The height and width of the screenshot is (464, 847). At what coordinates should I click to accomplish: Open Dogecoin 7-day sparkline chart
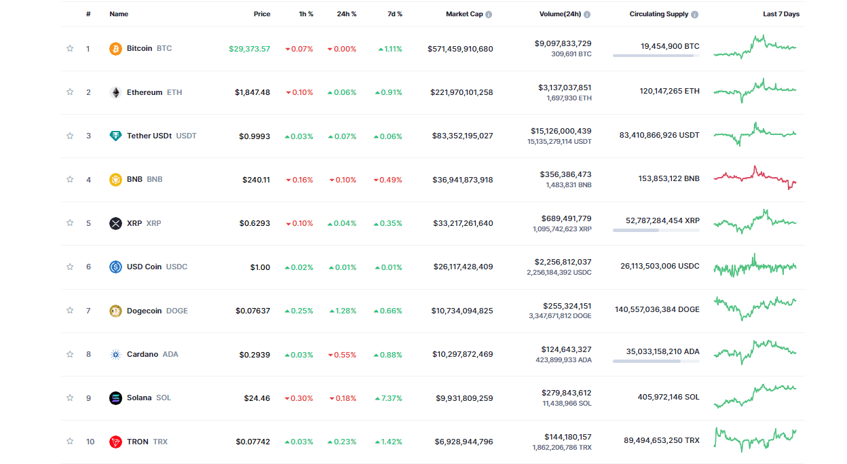[755, 308]
